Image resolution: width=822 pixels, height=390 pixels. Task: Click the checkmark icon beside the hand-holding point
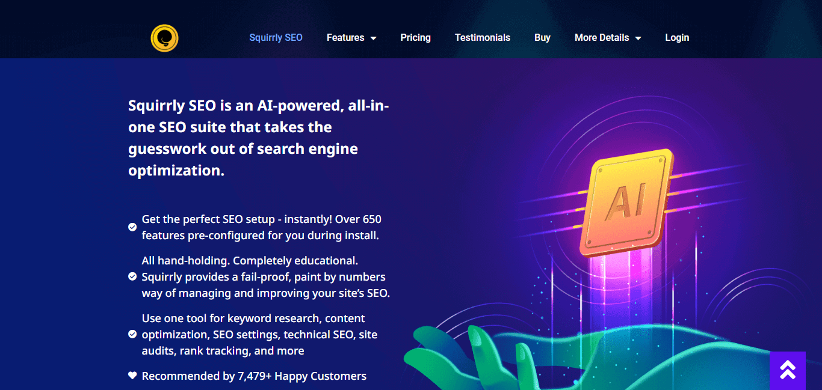pos(132,276)
